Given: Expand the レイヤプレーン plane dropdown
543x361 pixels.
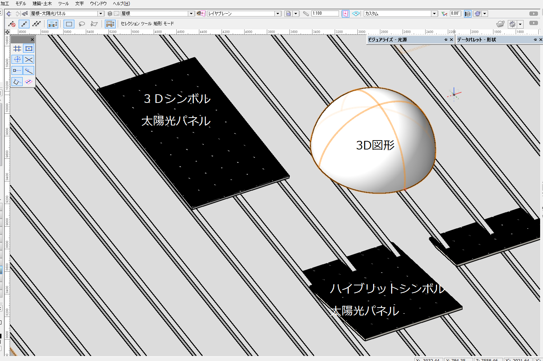Looking at the screenshot, I should 278,14.
